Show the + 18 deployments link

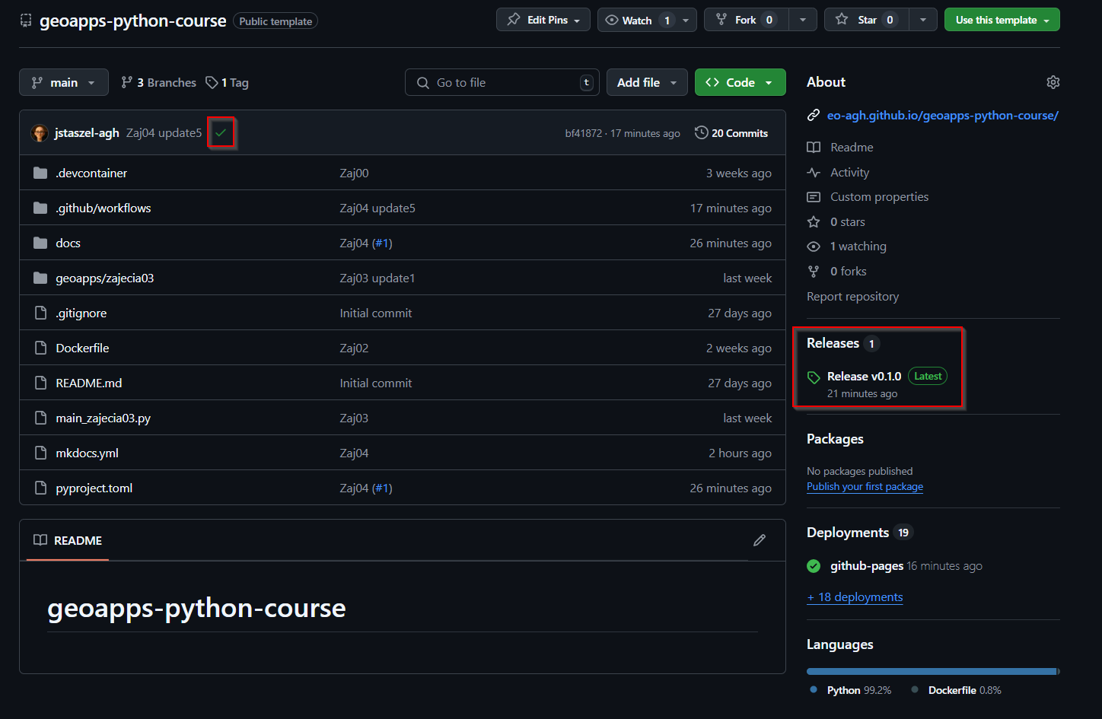(x=855, y=597)
